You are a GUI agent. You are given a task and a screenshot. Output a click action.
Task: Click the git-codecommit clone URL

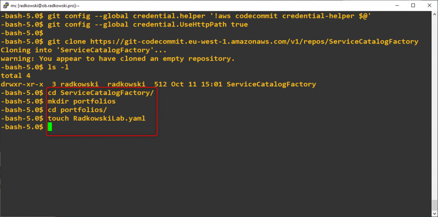click(254, 42)
